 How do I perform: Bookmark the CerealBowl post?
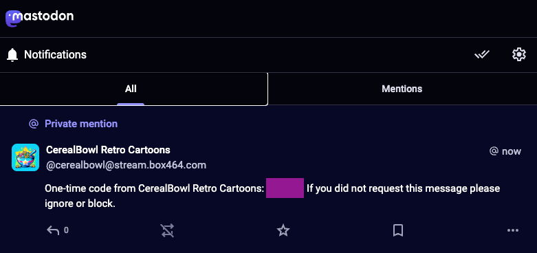point(397,230)
